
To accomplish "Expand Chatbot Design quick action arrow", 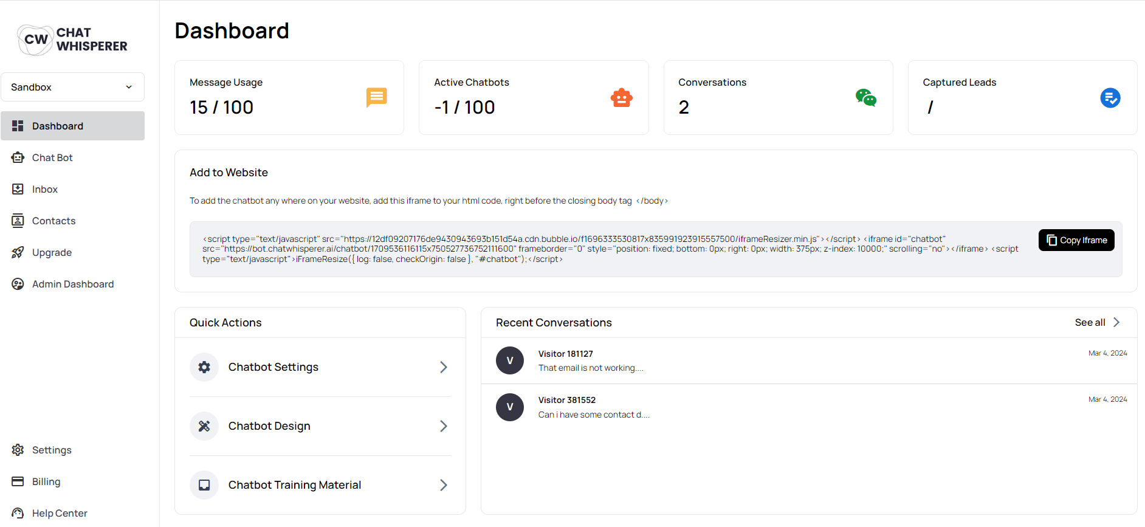I will [x=443, y=426].
